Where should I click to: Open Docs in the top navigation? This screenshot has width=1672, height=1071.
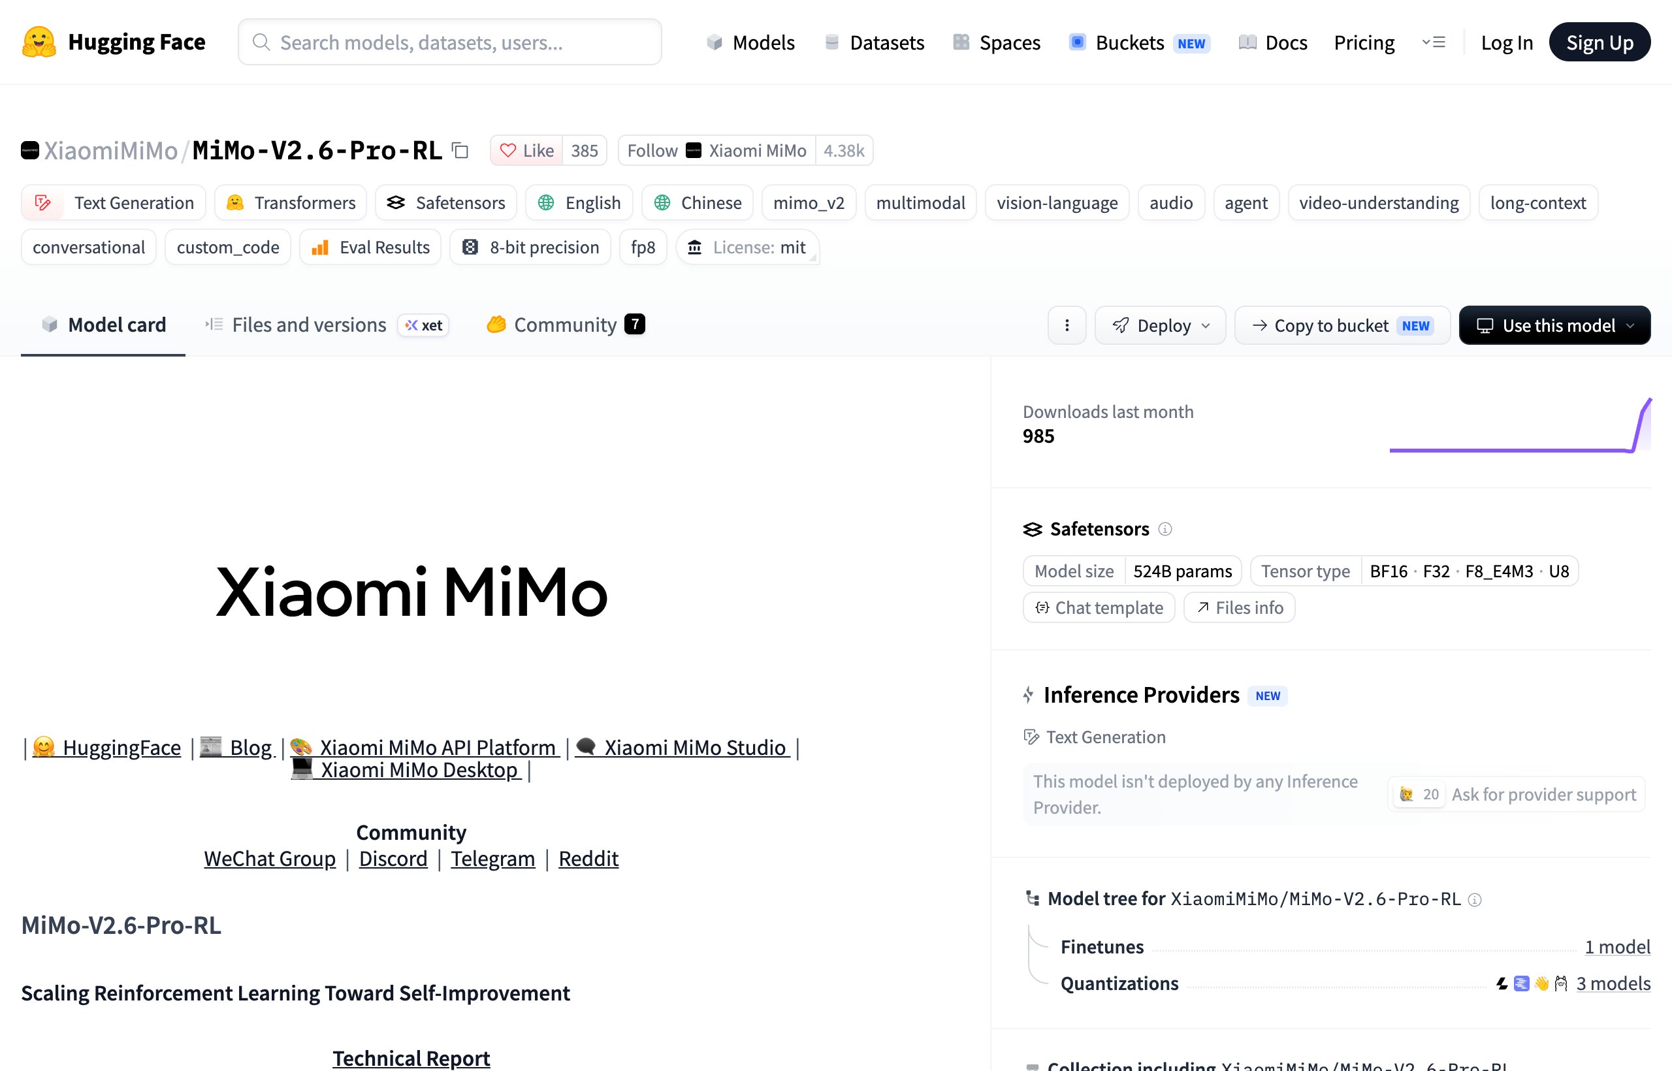tap(1273, 42)
